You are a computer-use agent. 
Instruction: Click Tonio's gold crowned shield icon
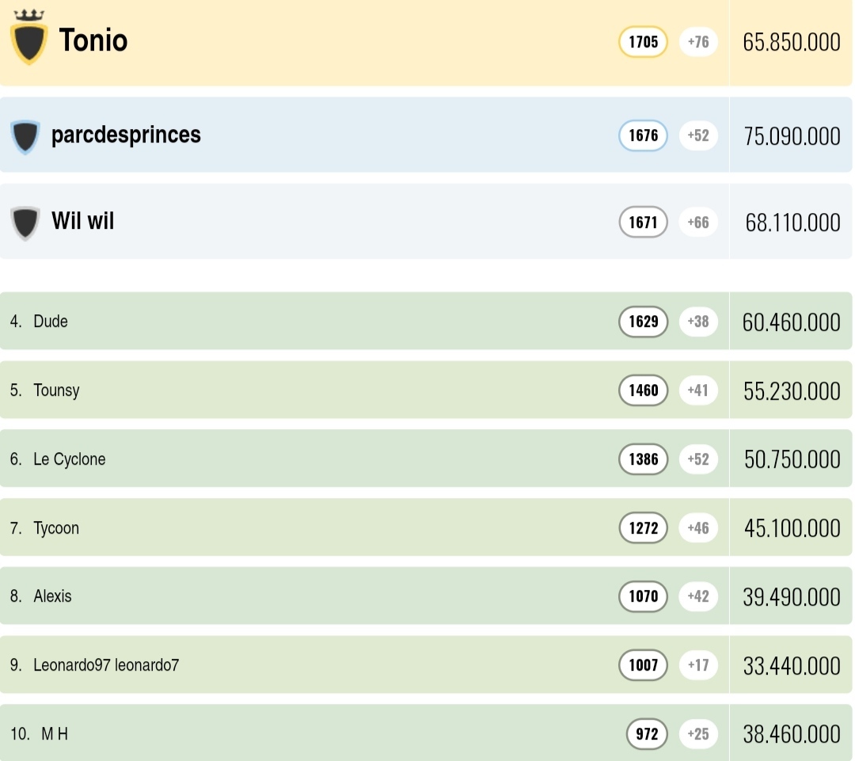tap(29, 40)
